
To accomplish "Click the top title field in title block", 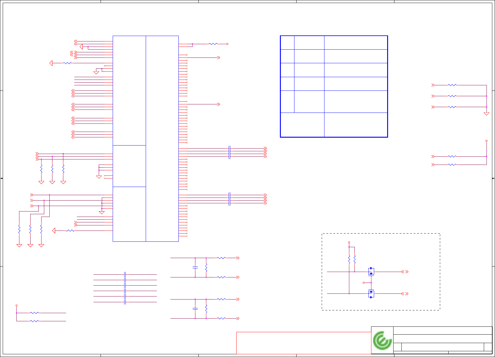I will [x=443, y=330].
